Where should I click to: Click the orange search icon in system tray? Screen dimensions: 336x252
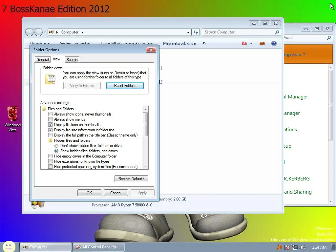(279, 247)
